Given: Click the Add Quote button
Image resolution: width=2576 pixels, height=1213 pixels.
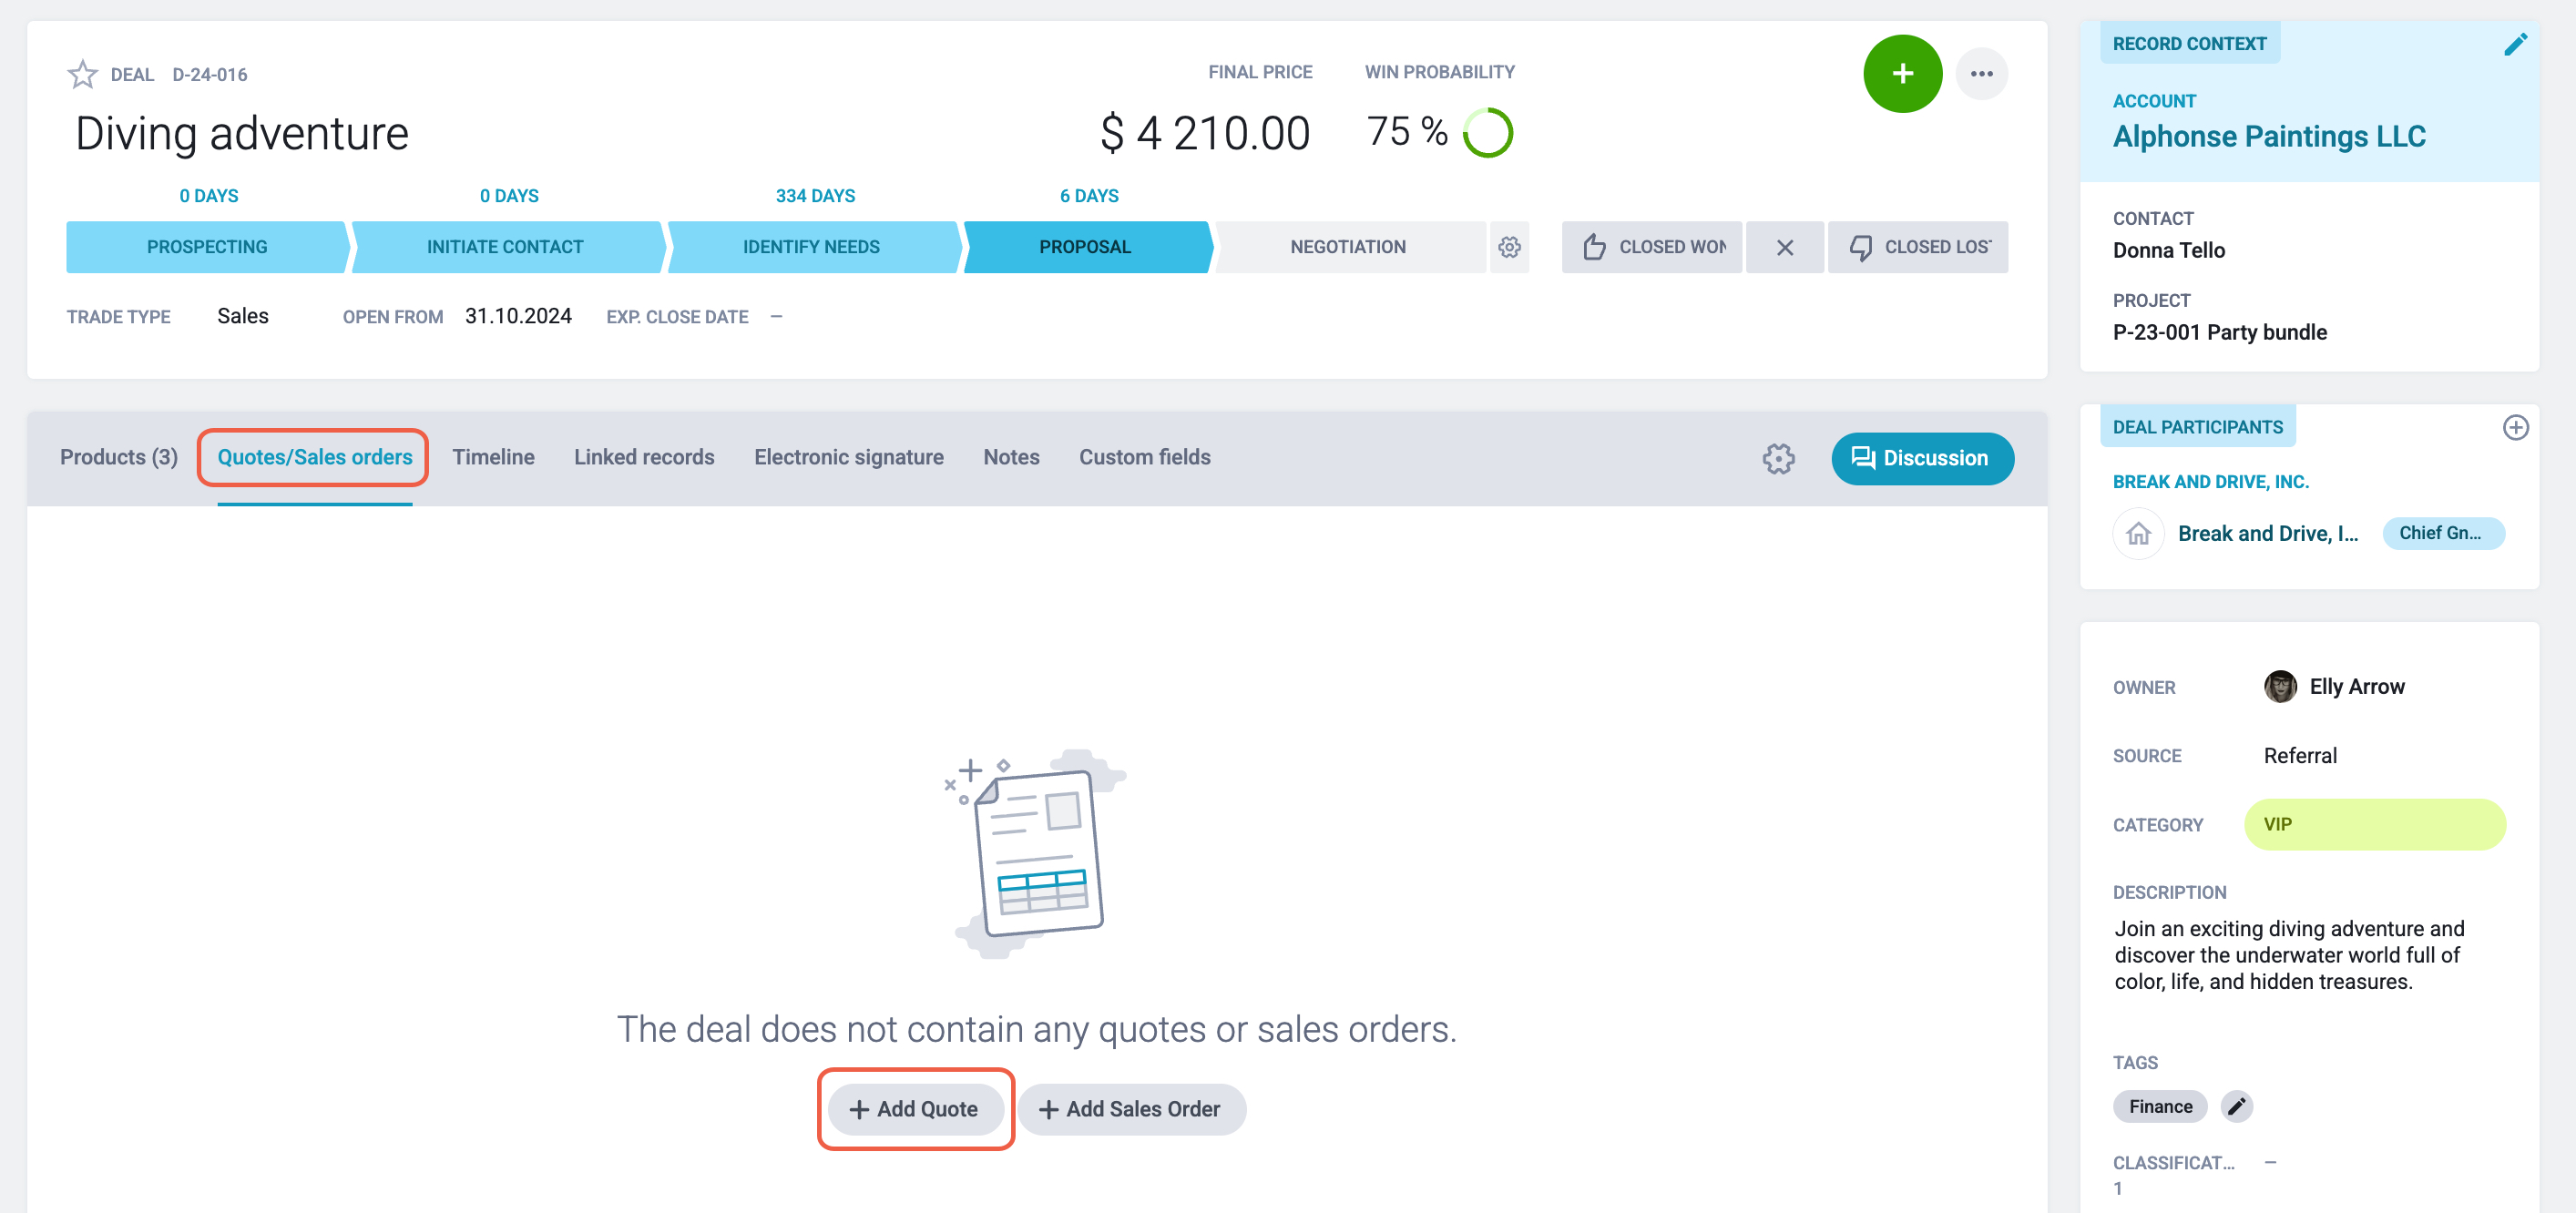Looking at the screenshot, I should coord(915,1109).
